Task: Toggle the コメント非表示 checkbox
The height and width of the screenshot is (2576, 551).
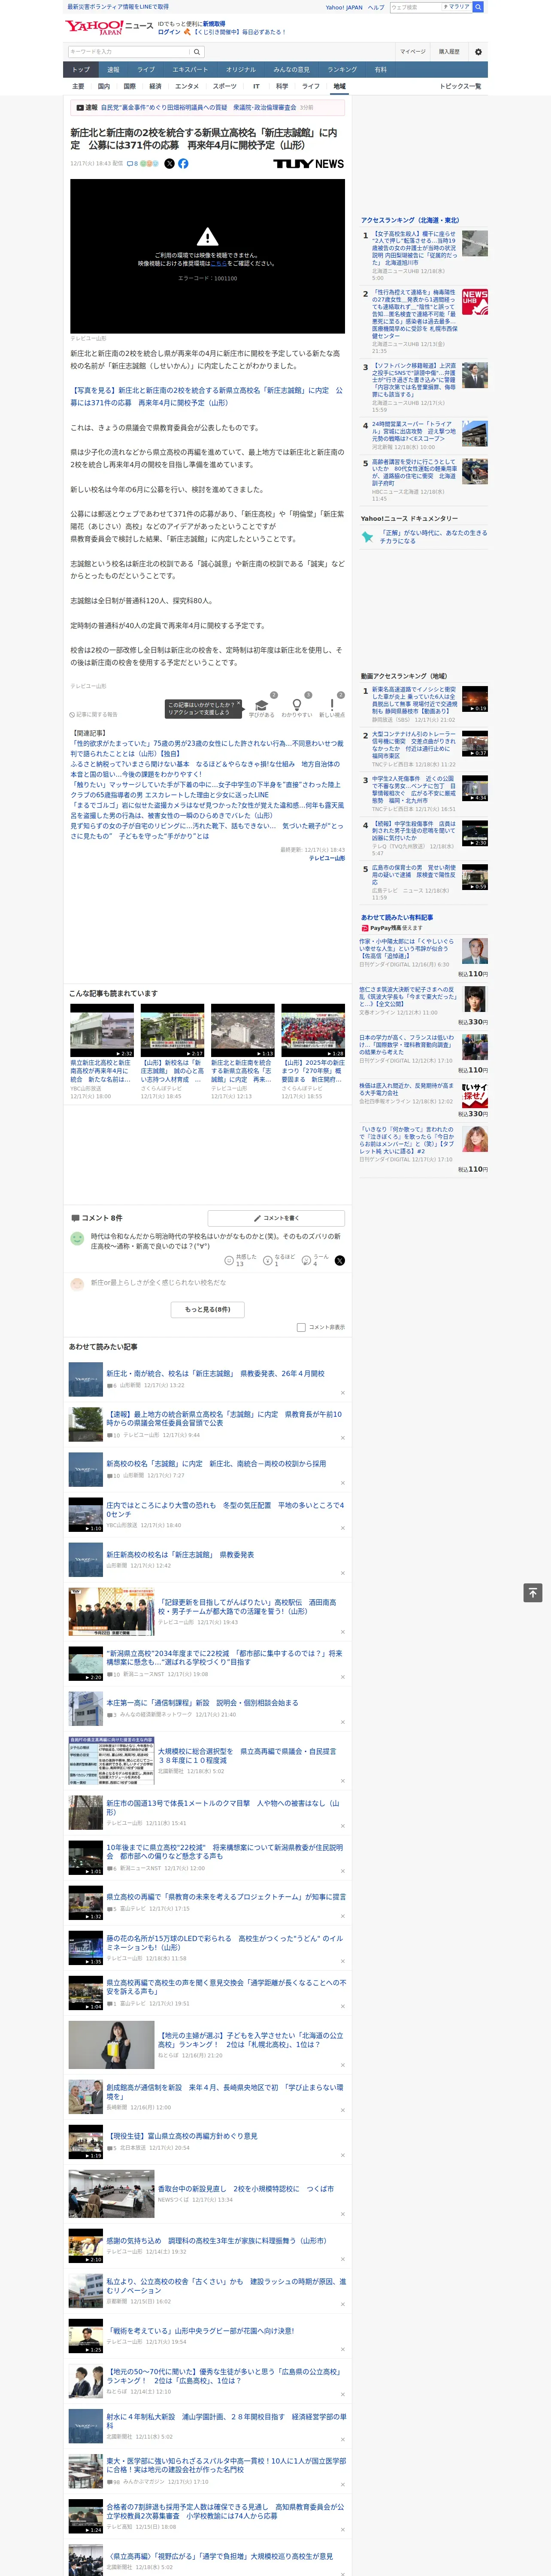Action: pyautogui.click(x=301, y=1327)
